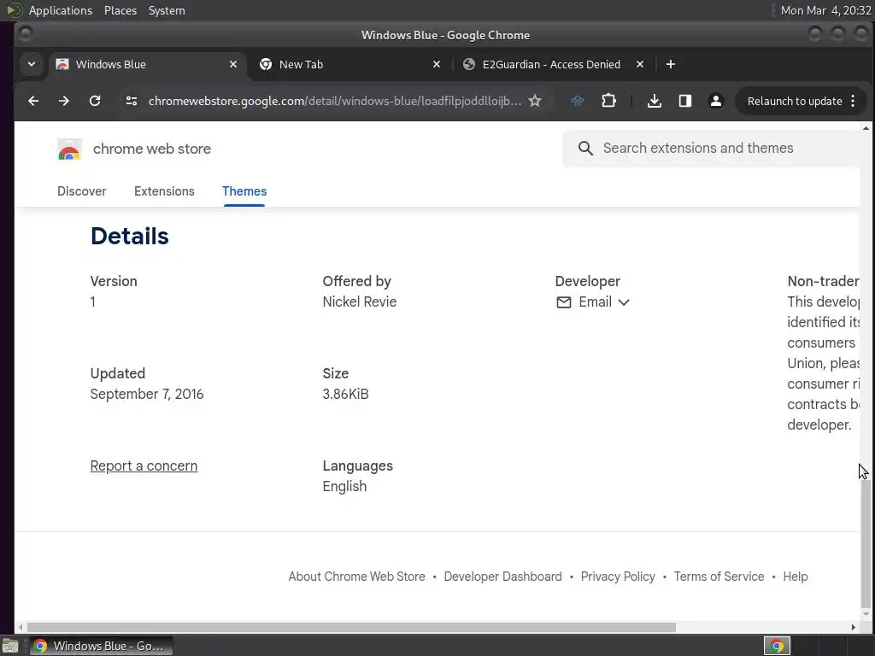Close the E2Guardian Access Denied tab
The height and width of the screenshot is (656, 875).
pyautogui.click(x=640, y=64)
